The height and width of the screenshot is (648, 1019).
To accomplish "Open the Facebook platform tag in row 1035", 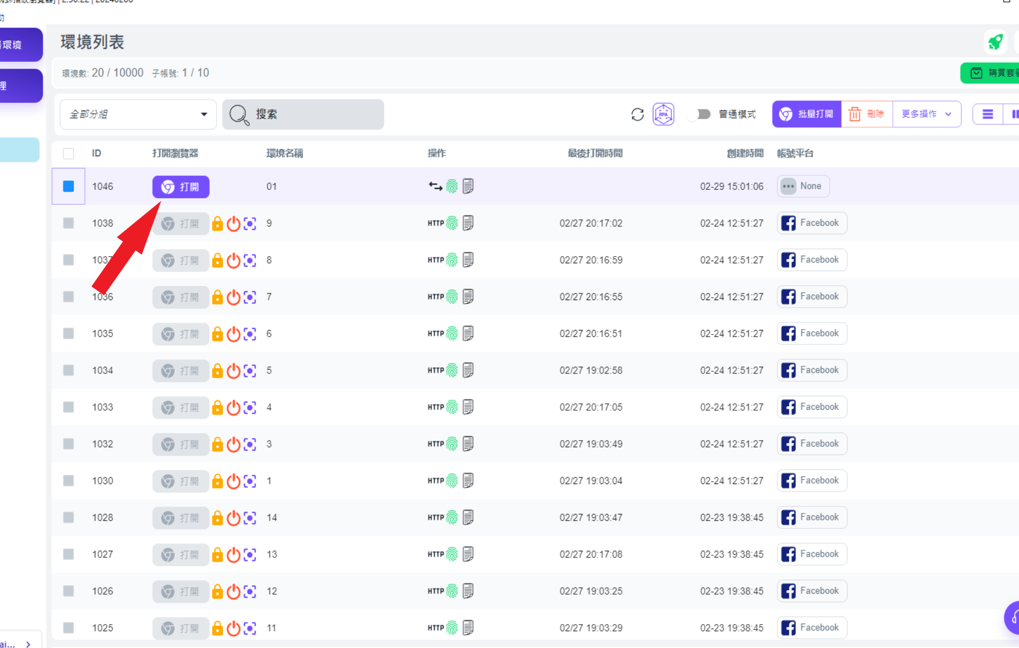I will pos(812,333).
